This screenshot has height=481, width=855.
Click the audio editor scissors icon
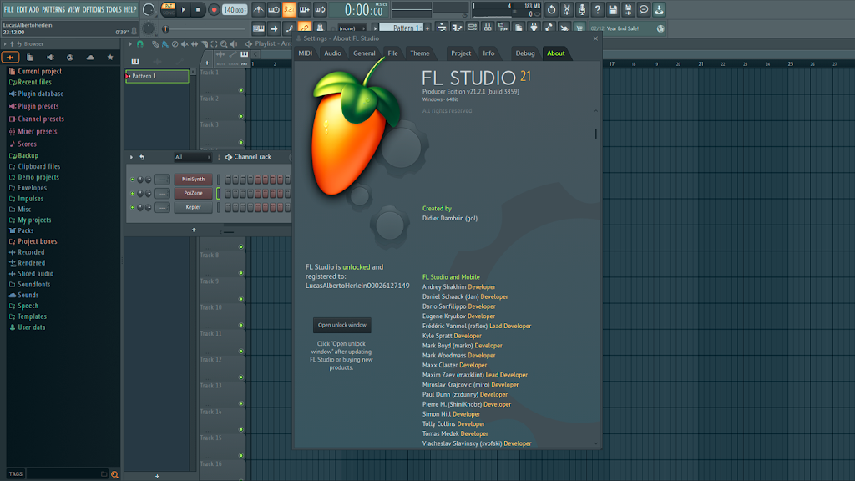click(567, 9)
